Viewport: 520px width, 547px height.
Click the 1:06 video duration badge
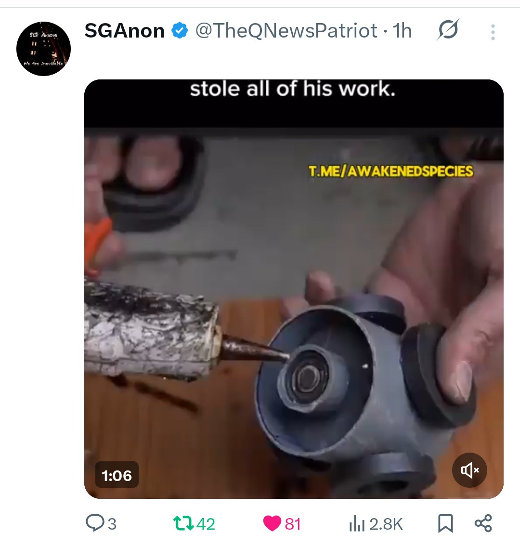coord(117,475)
